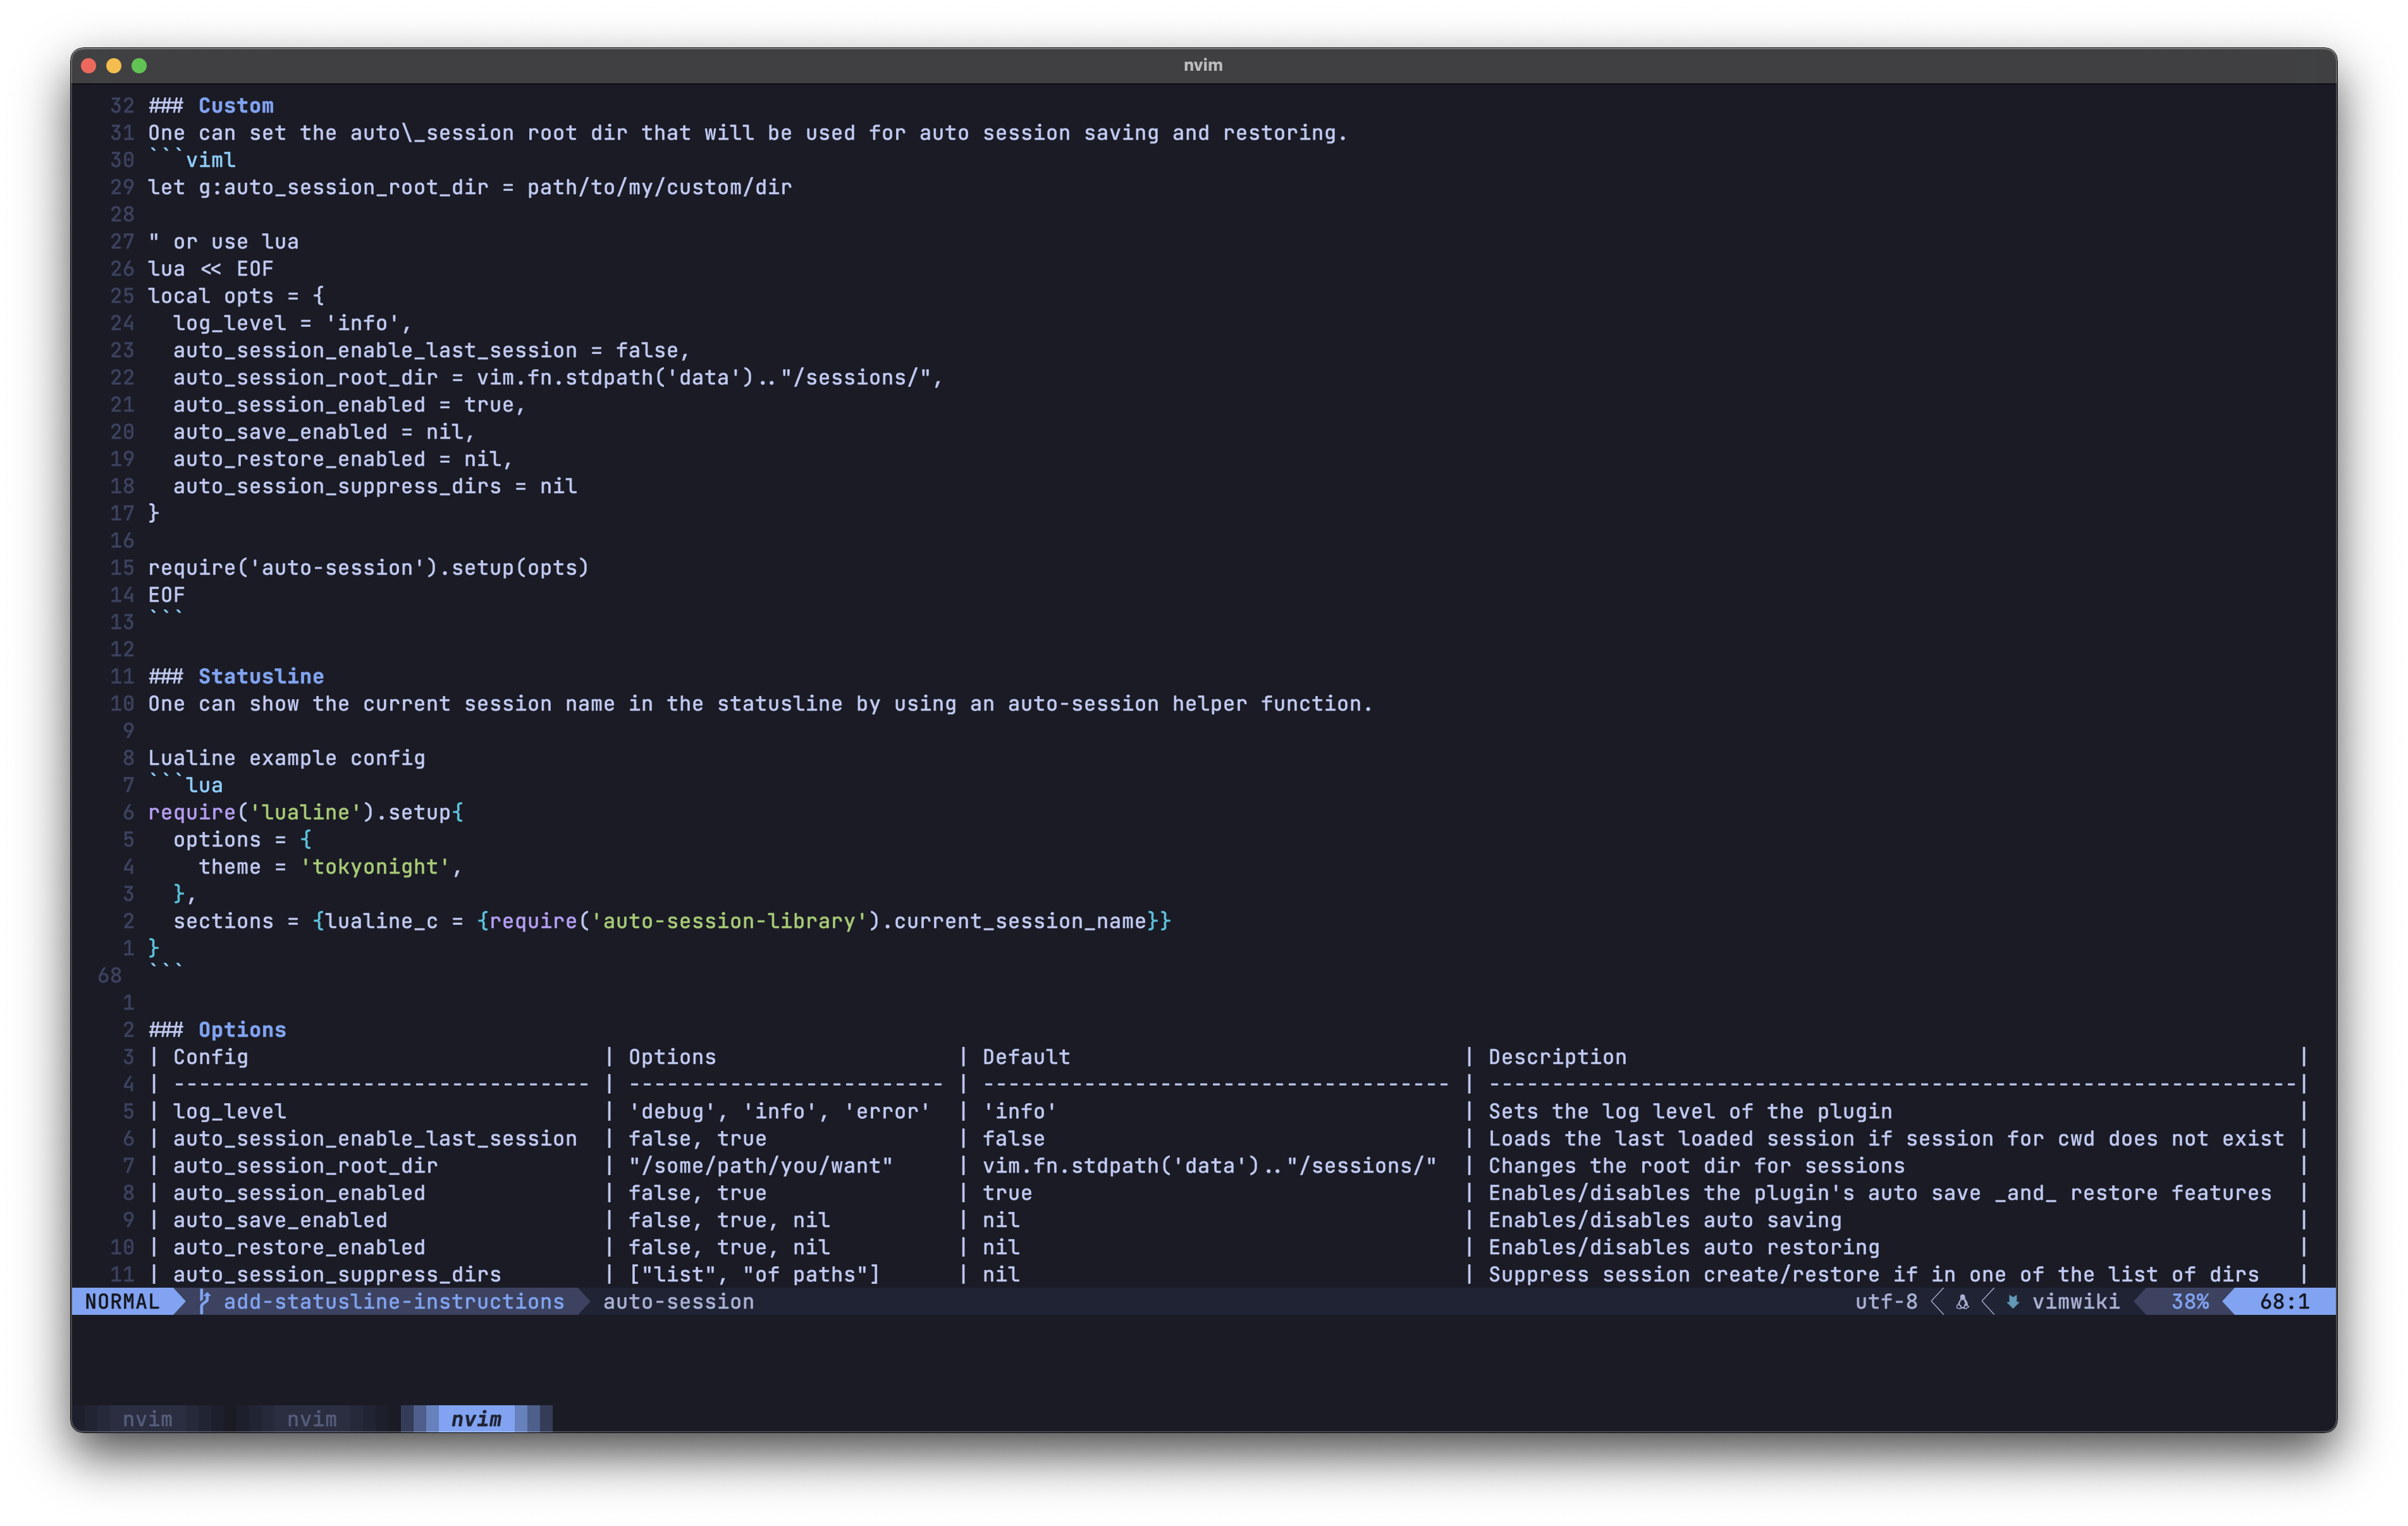Click the '### Options' heading
Screen dimensions: 2408x1526
click(x=217, y=1029)
